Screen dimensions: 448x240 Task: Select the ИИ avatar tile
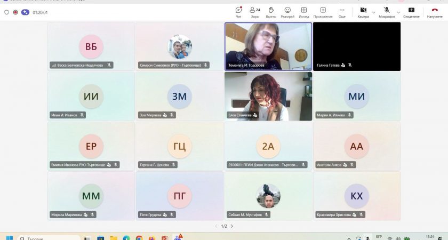tap(91, 97)
